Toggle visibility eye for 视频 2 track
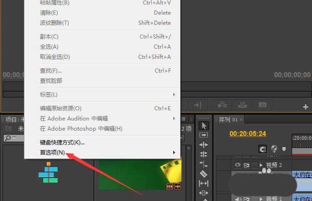312x201 pixels. coord(237,165)
